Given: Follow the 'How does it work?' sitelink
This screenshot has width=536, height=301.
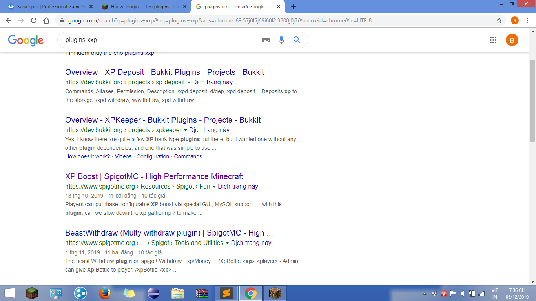Looking at the screenshot, I should (x=88, y=156).
